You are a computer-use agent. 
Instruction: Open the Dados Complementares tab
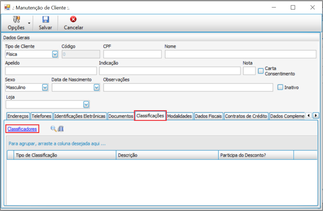pyautogui.click(x=287, y=116)
